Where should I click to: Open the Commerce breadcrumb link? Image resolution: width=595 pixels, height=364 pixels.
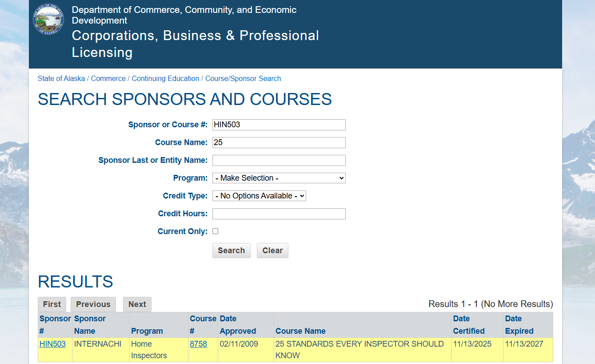[108, 79]
